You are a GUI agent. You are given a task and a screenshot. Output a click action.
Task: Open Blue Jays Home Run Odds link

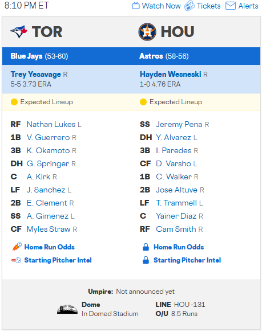[x=50, y=247]
